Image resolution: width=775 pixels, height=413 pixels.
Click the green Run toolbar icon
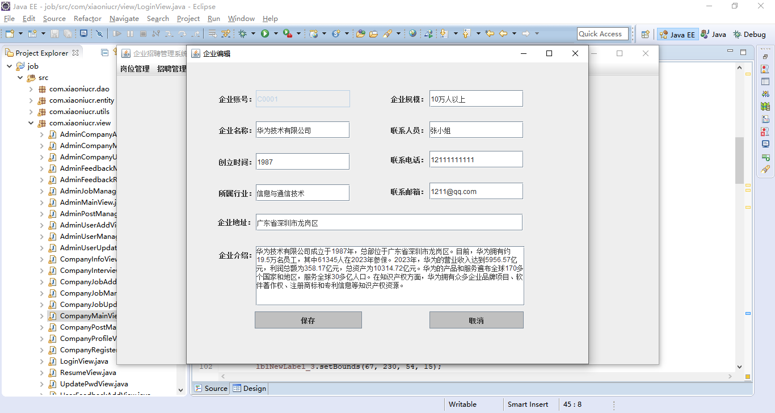264,33
